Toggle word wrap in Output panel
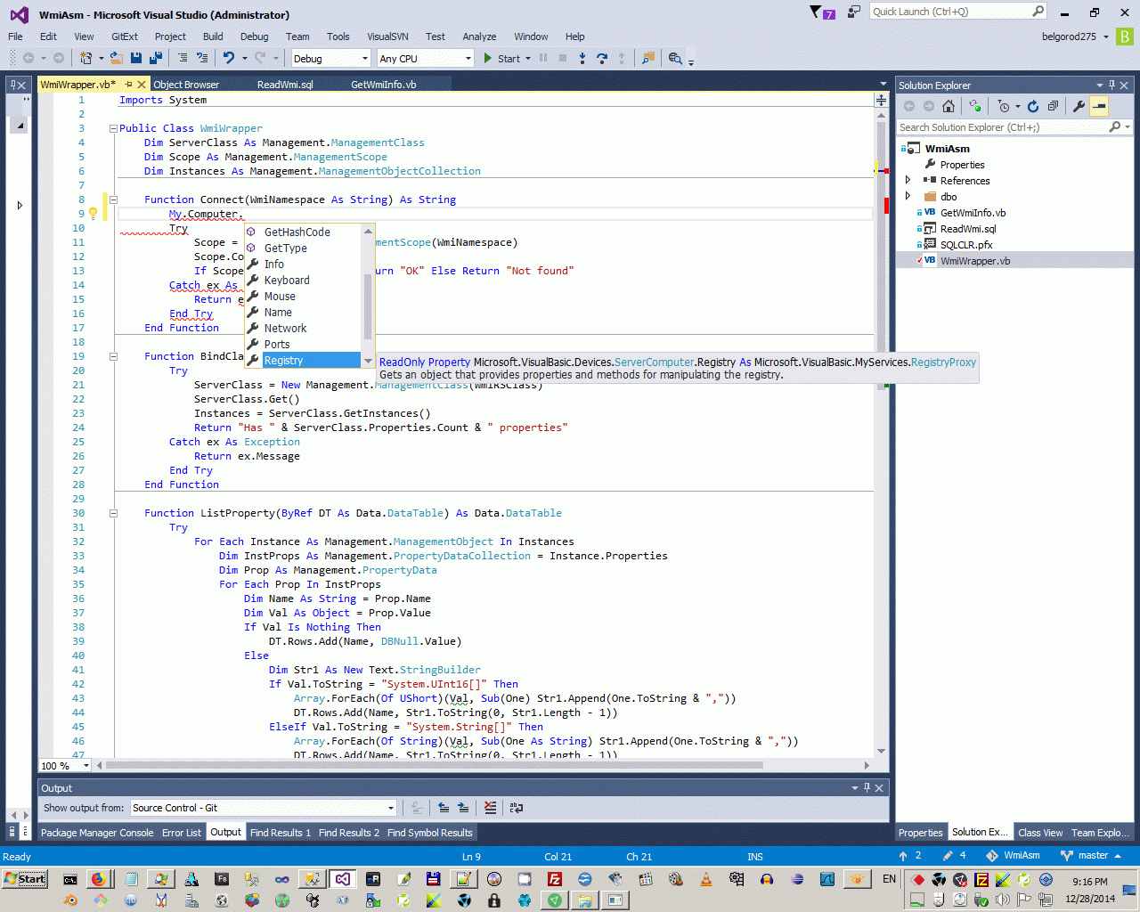Screen dimensions: 1140x912 [x=516, y=808]
